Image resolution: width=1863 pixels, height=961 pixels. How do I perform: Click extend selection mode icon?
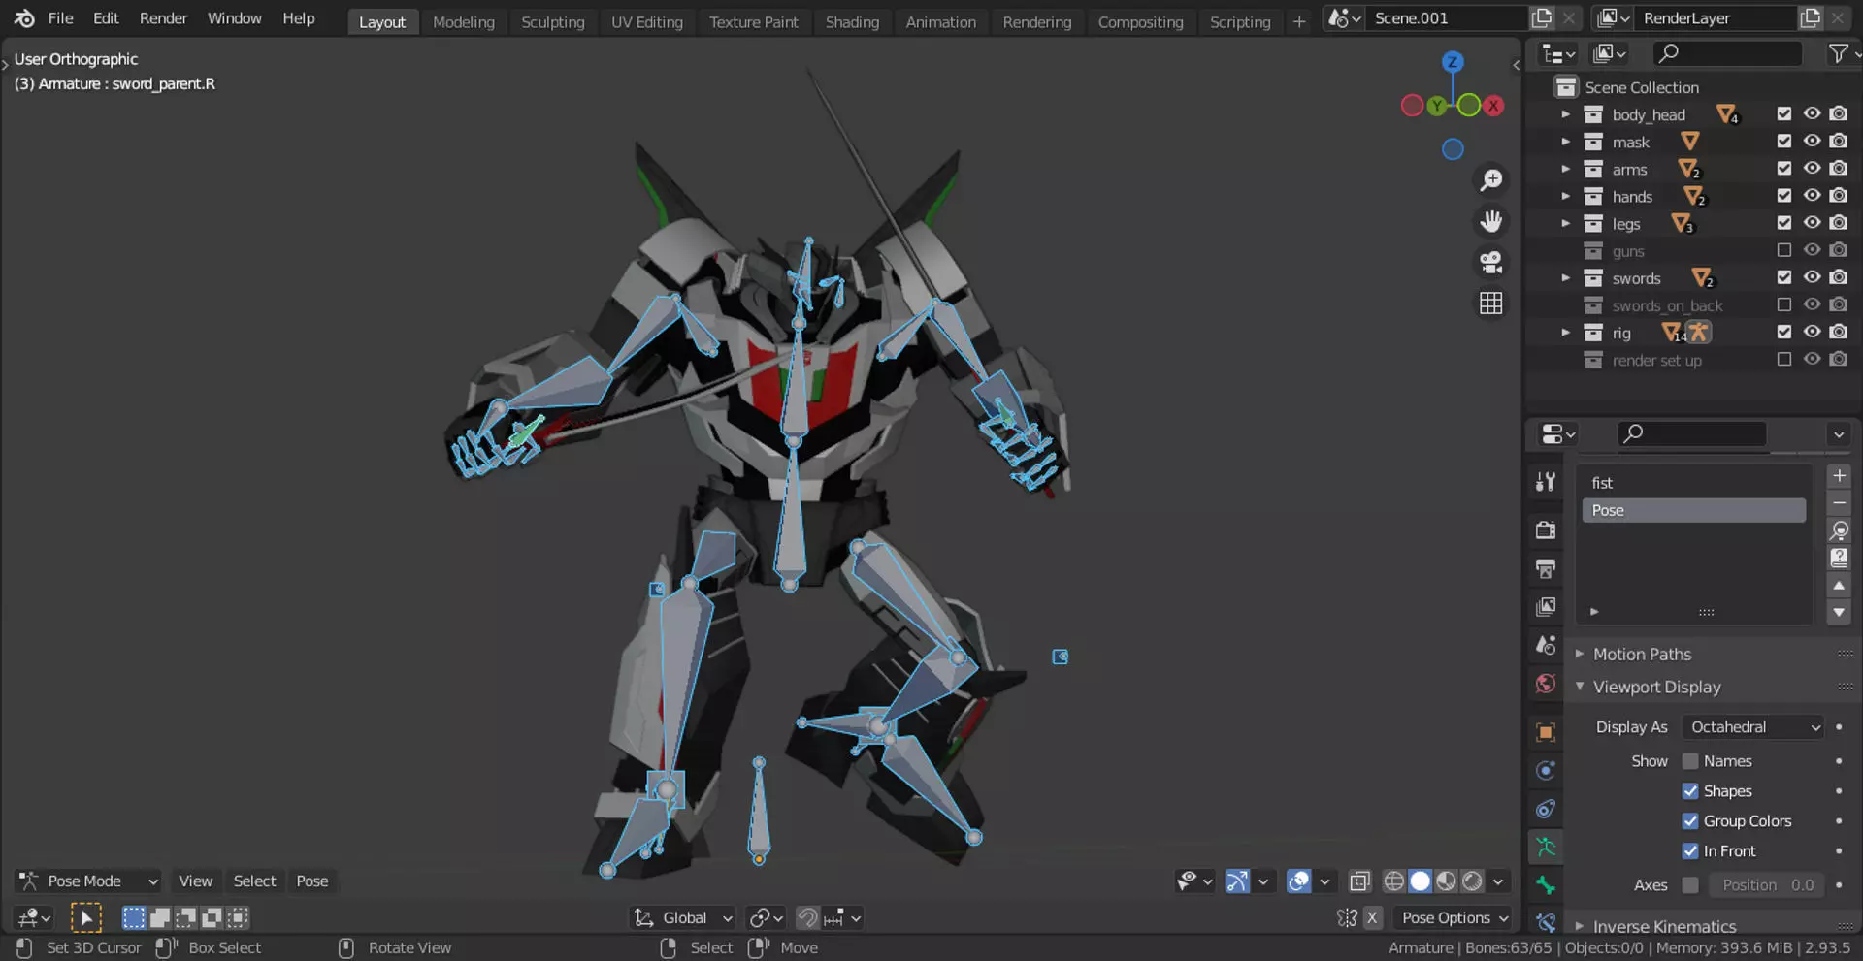coord(159,917)
